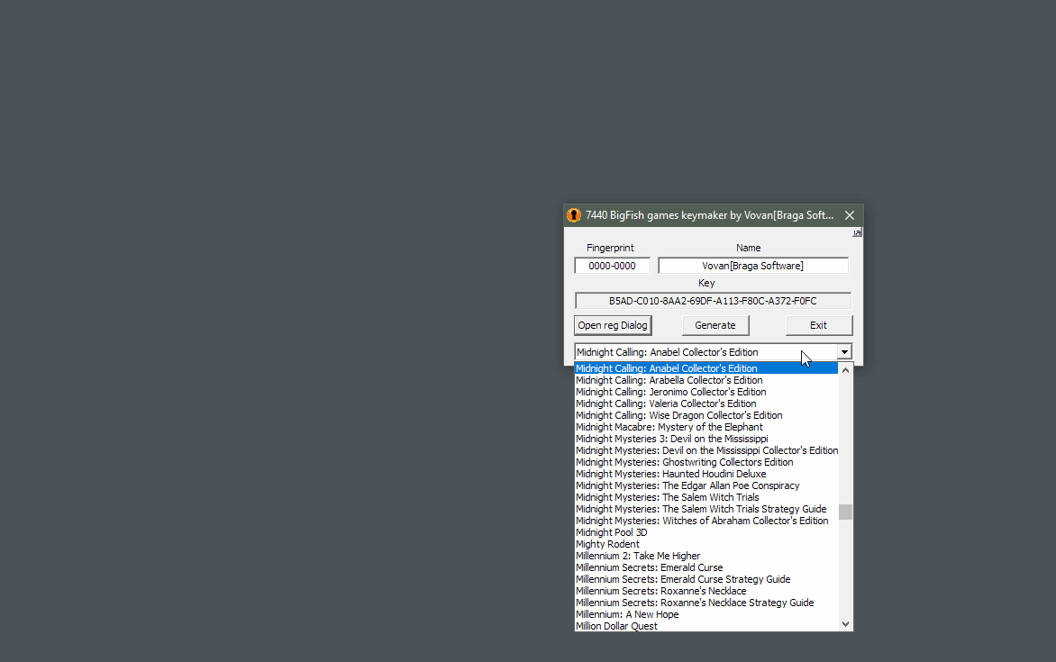Select Millennium Secrets: Roxanne's Necklace
Image resolution: width=1056 pixels, height=662 pixels.
pyautogui.click(x=706, y=591)
